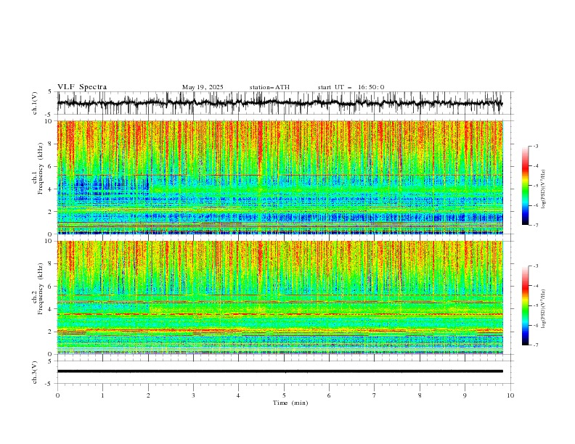
Task: Click the 'Time (min)' axis title
Action: click(290, 403)
